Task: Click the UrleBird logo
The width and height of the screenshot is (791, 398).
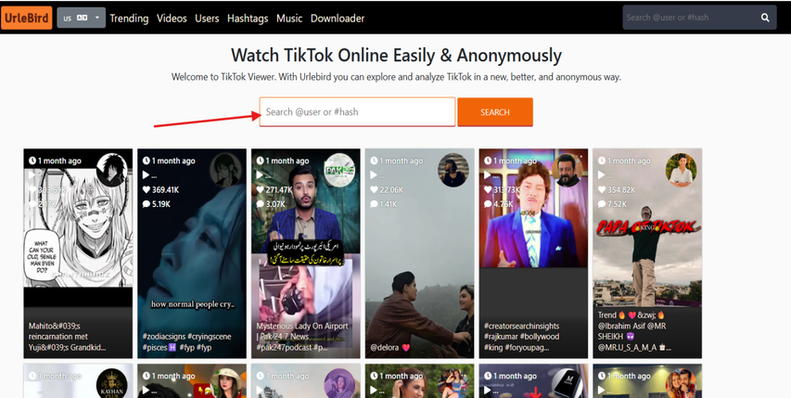Action: coord(27,18)
